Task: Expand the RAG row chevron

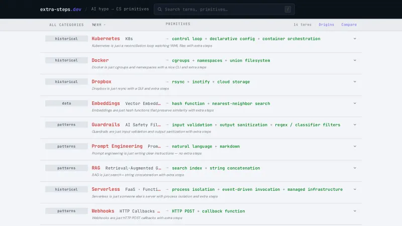Action: pos(355,168)
